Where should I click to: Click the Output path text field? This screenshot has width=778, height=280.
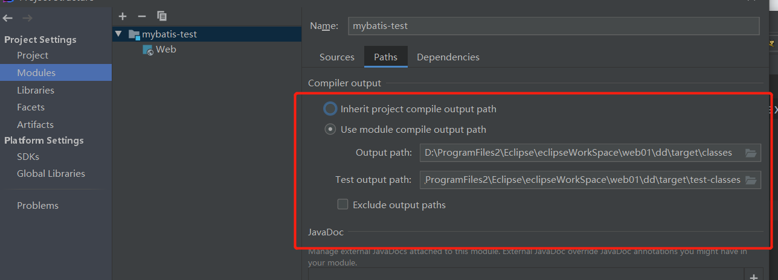[x=579, y=153]
